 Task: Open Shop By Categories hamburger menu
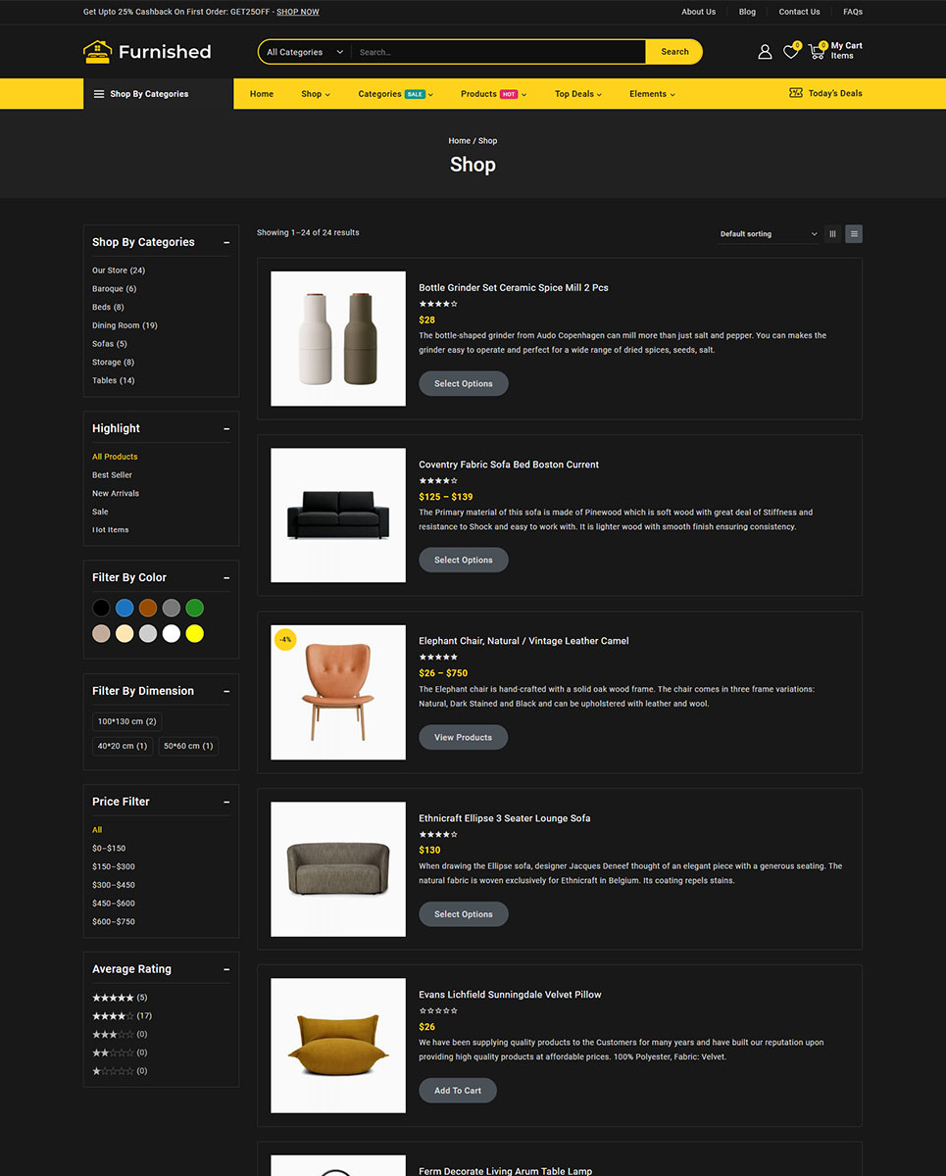click(x=99, y=94)
